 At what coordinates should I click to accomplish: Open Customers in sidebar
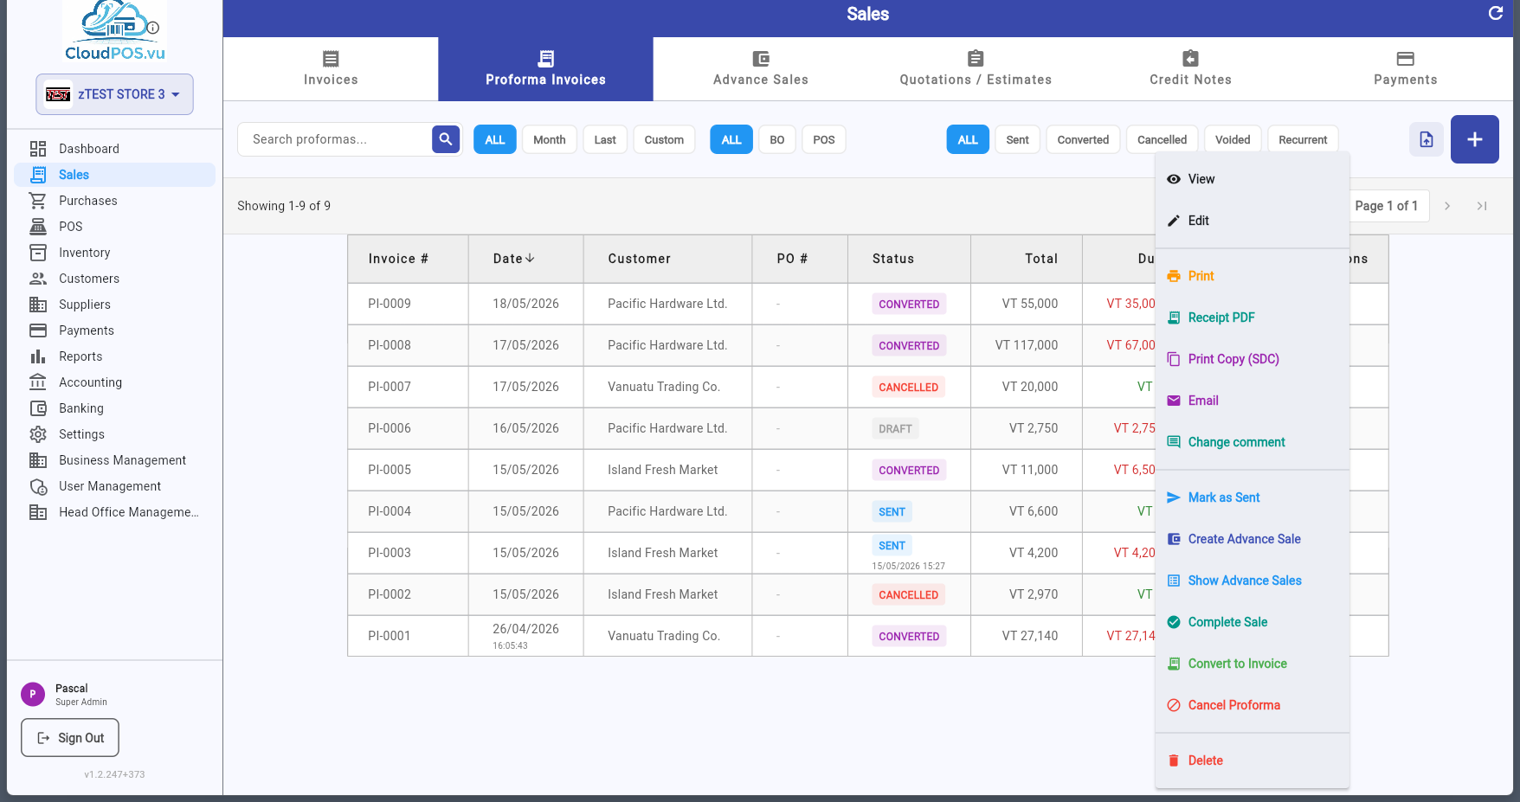click(114, 279)
